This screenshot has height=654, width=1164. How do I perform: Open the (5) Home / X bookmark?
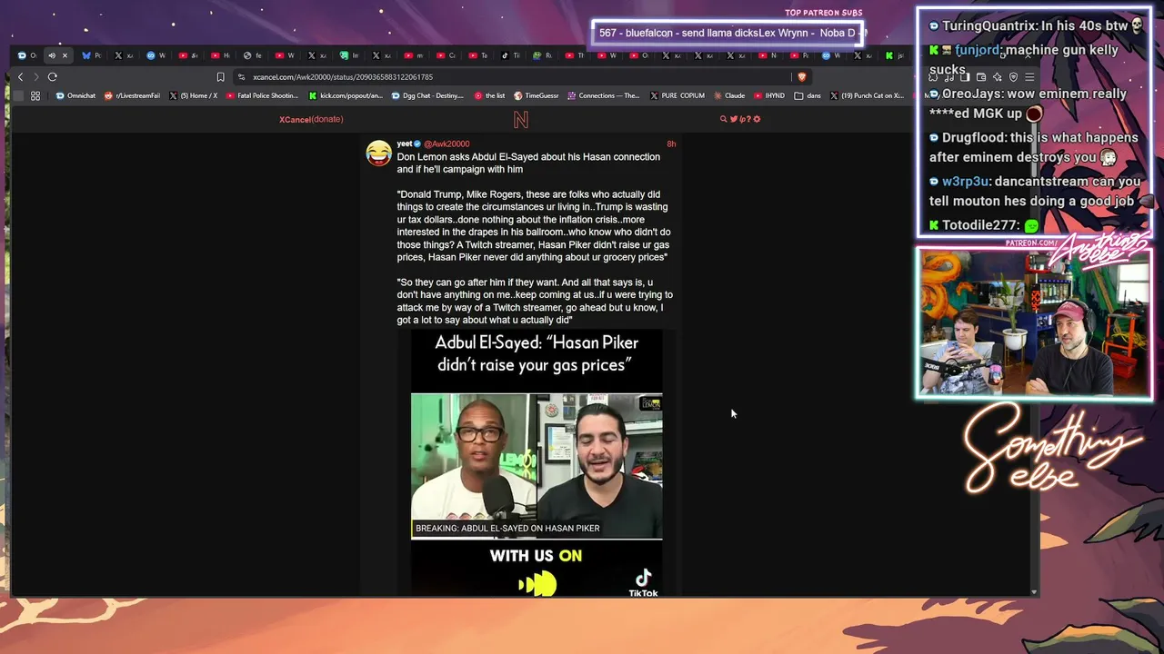[x=194, y=95]
